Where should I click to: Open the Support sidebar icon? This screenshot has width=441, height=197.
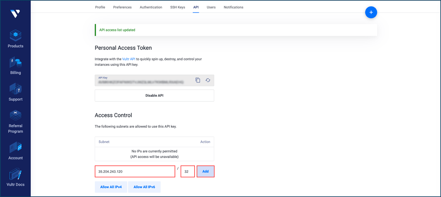[16, 89]
